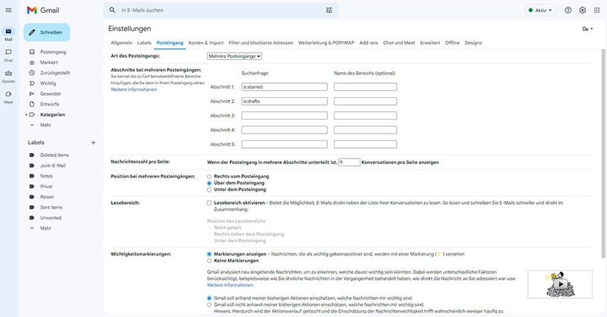The height and width of the screenshot is (317, 607).
Task: Open the Allgemein settings tab
Action: pyautogui.click(x=121, y=43)
